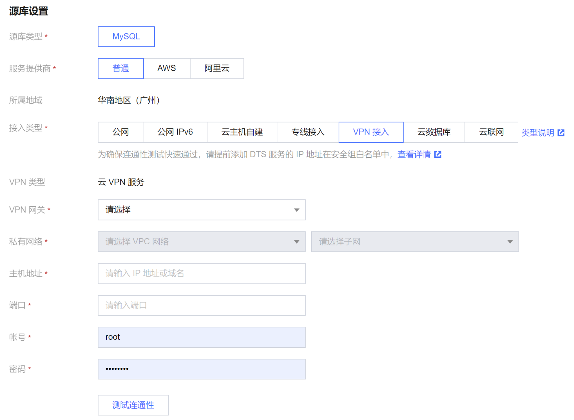Viewport: 574px width, 420px height.
Task: Click external link icon beside 类型说明
Action: (561, 133)
